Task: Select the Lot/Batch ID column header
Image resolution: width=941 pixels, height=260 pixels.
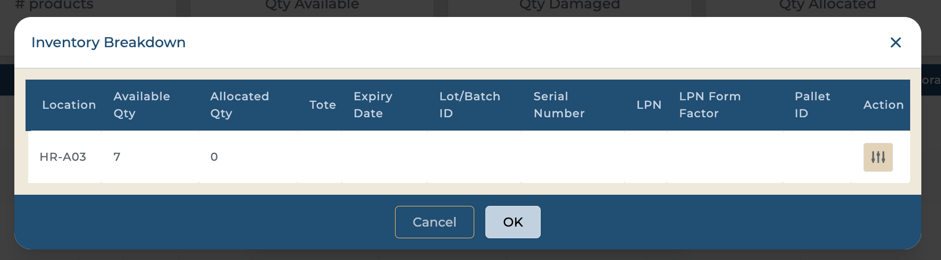Action: point(469,105)
